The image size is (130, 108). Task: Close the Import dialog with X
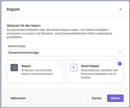tap(121, 9)
